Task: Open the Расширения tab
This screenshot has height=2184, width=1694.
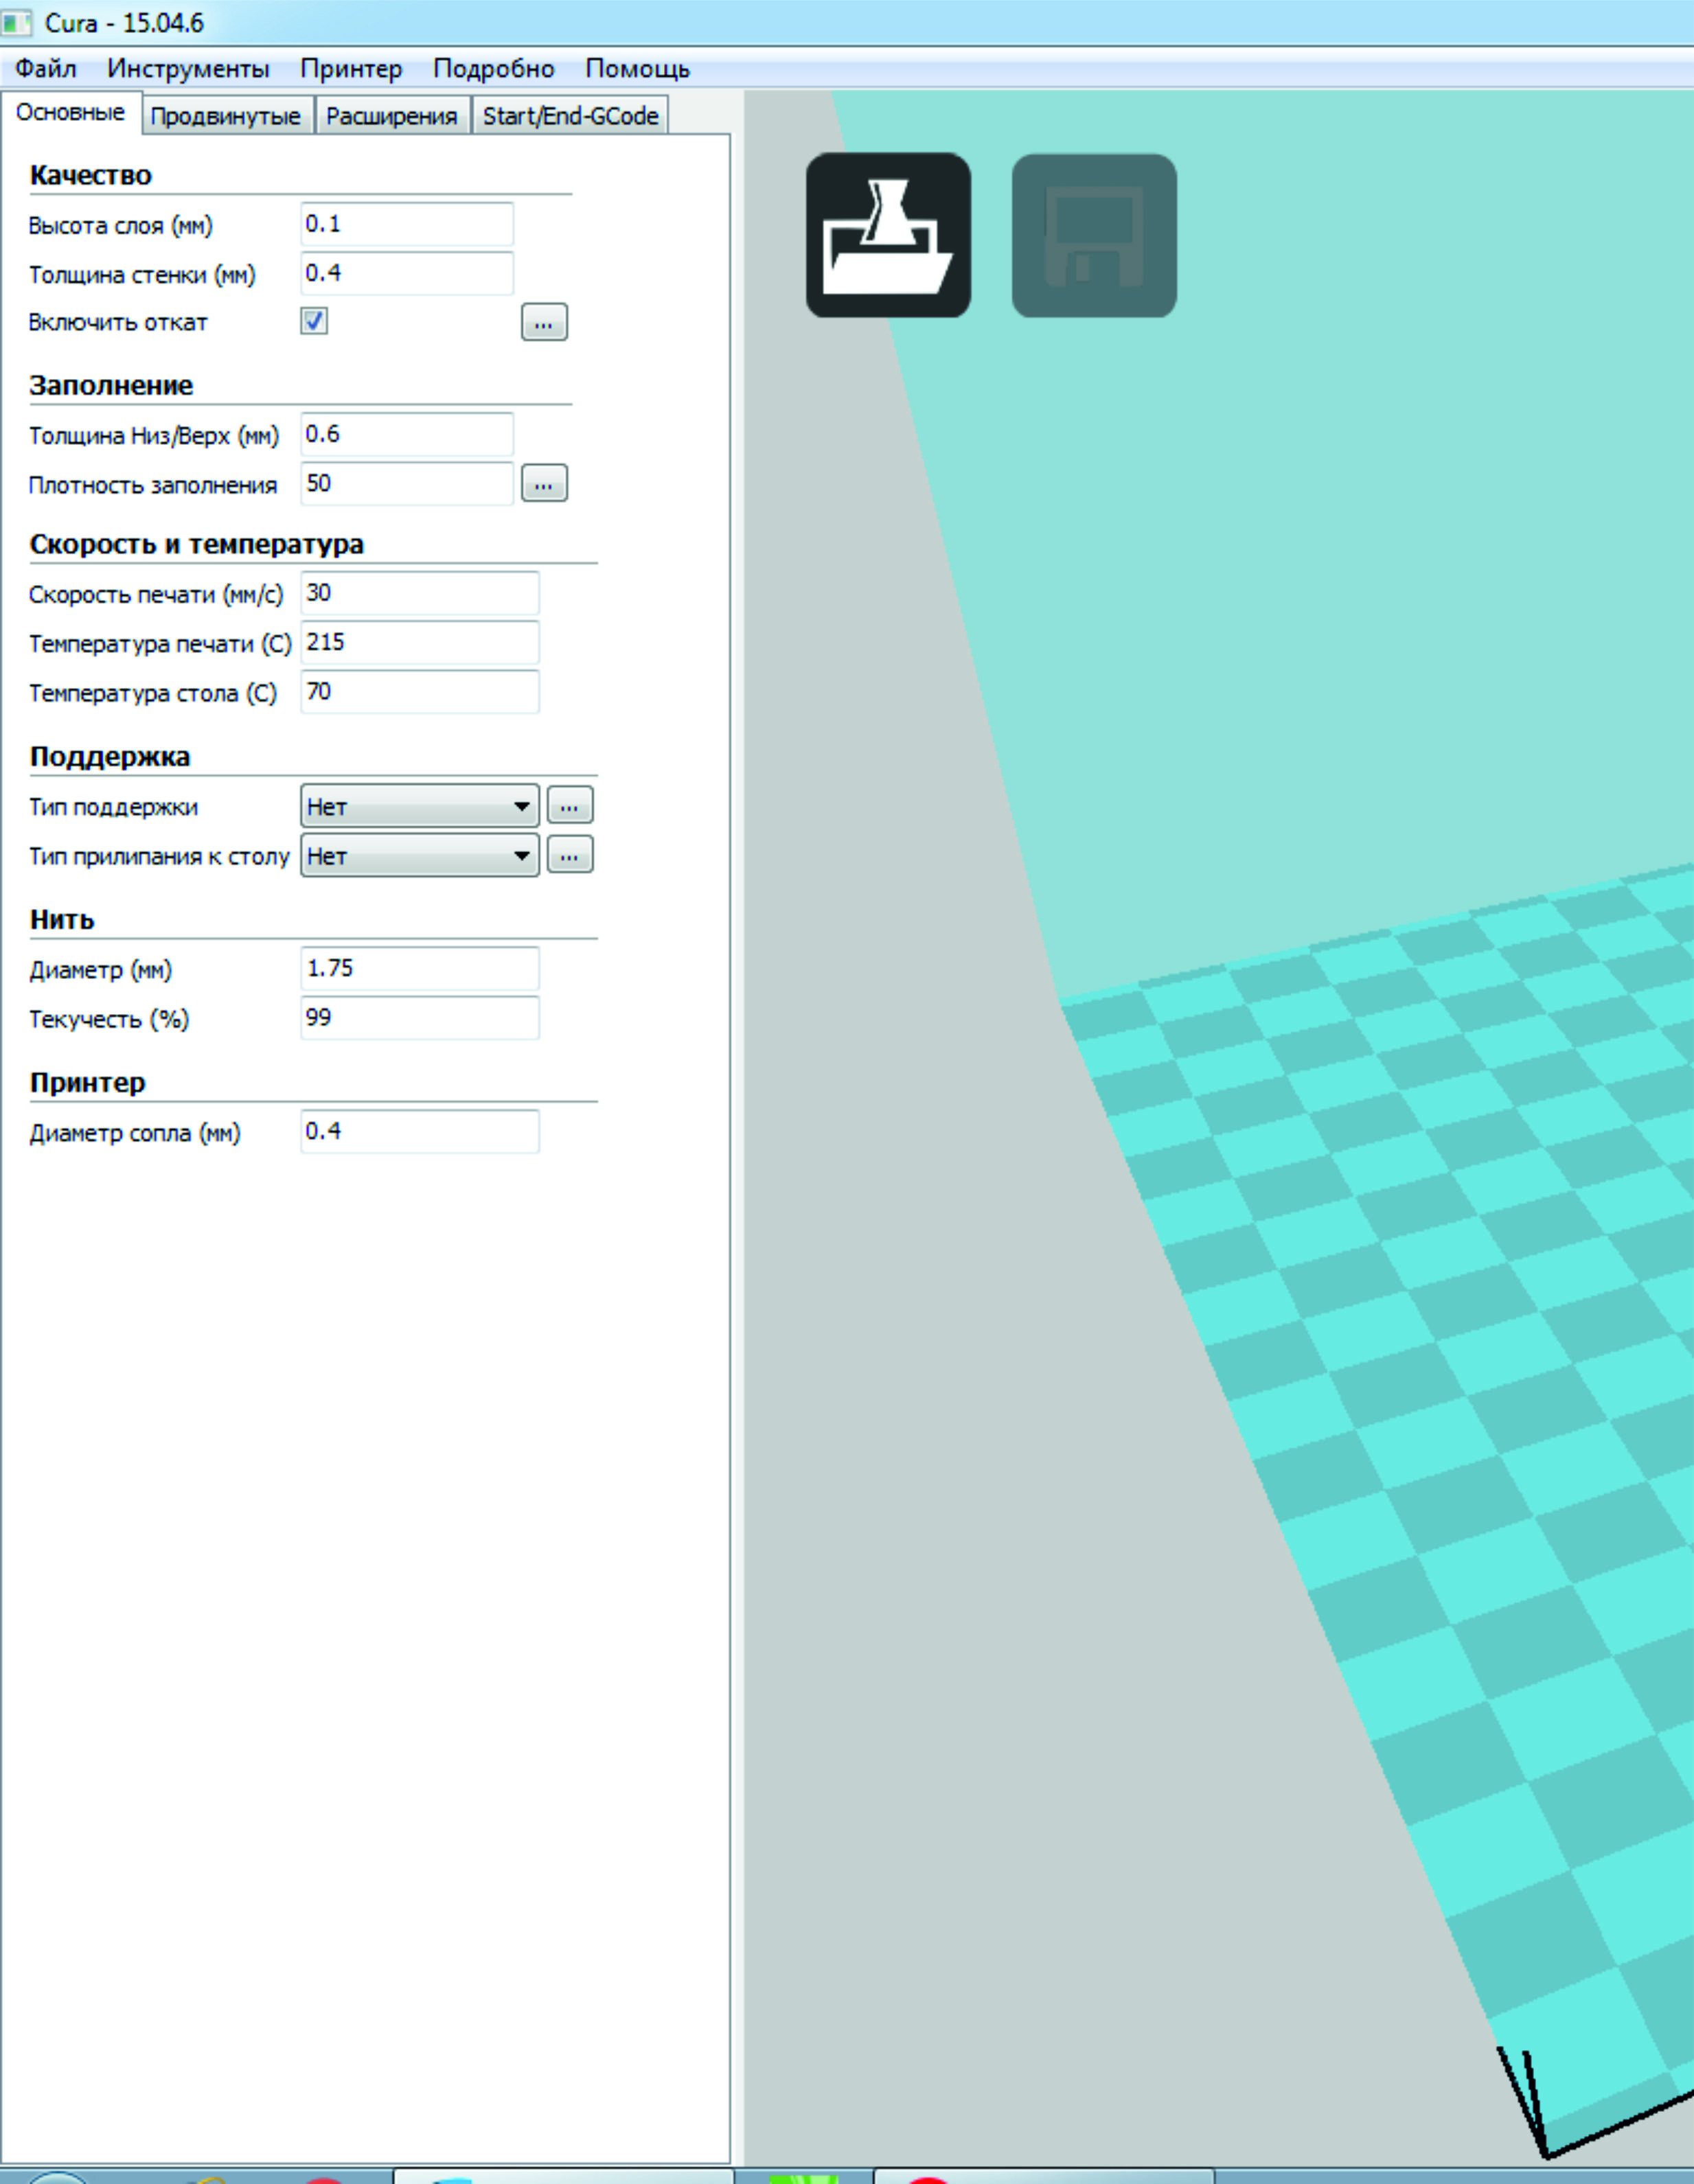Action: tap(391, 116)
